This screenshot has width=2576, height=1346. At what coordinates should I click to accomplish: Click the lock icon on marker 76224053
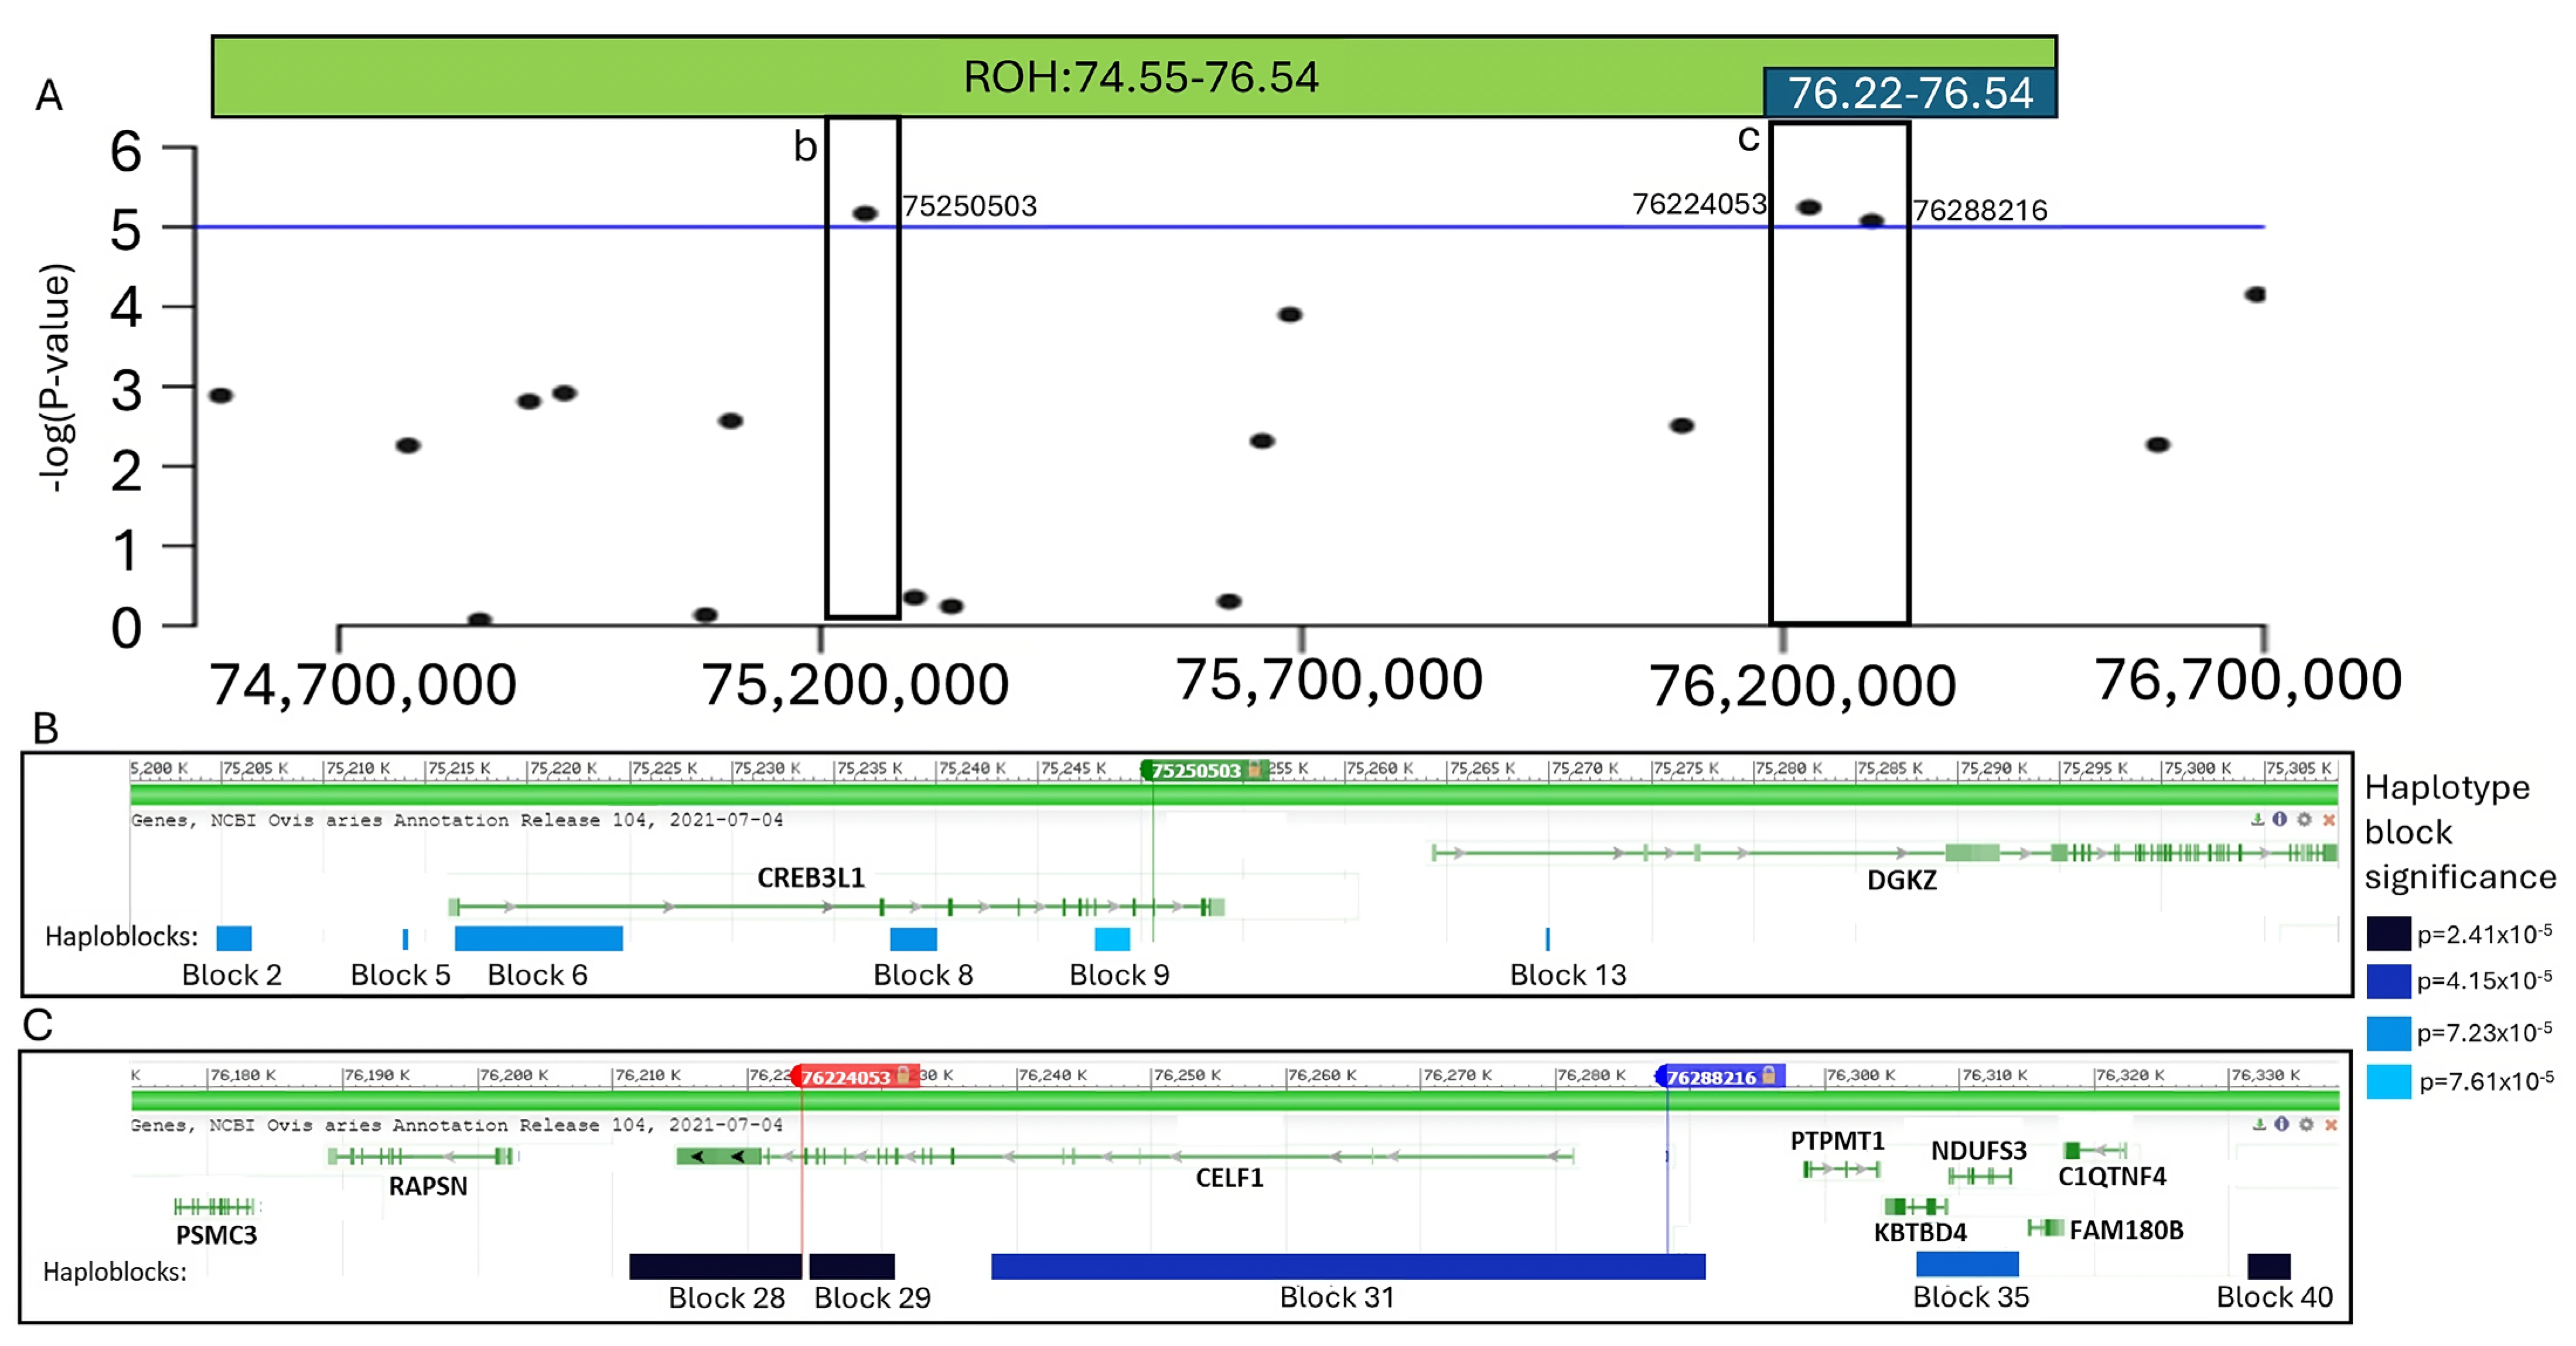pyautogui.click(x=904, y=1075)
